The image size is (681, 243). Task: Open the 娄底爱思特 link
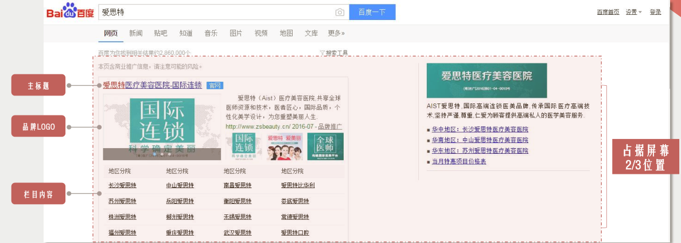pyautogui.click(x=295, y=201)
